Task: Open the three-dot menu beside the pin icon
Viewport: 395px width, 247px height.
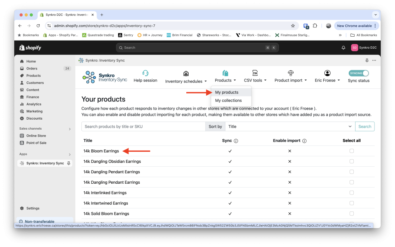Action: tap(373, 60)
